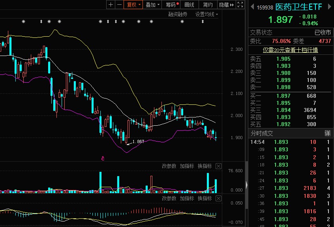334x227 pixels.
Task: Click 换指标 in the volume panel
Action: click(205, 166)
